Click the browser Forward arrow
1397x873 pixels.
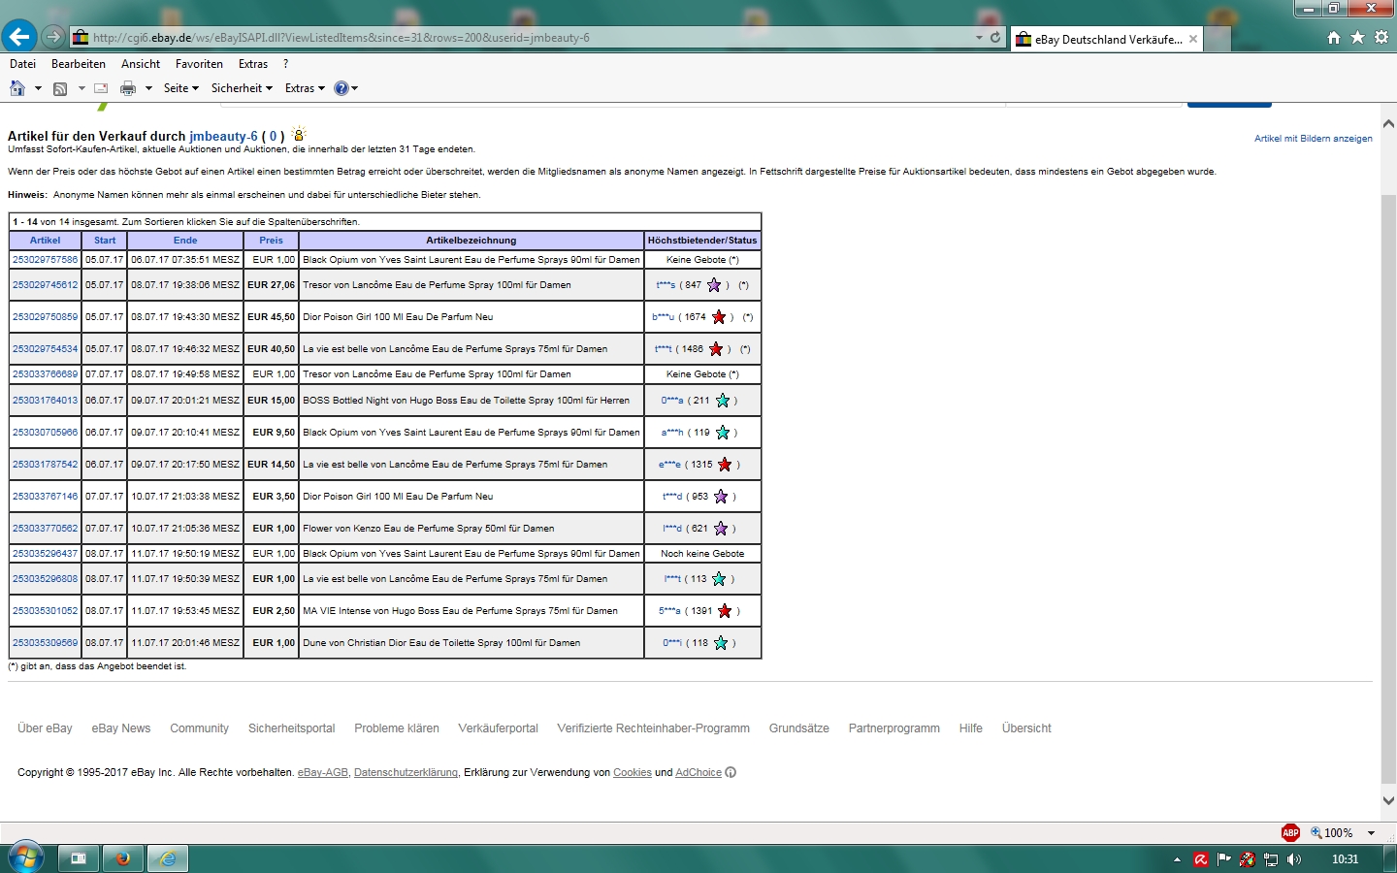coord(54,37)
